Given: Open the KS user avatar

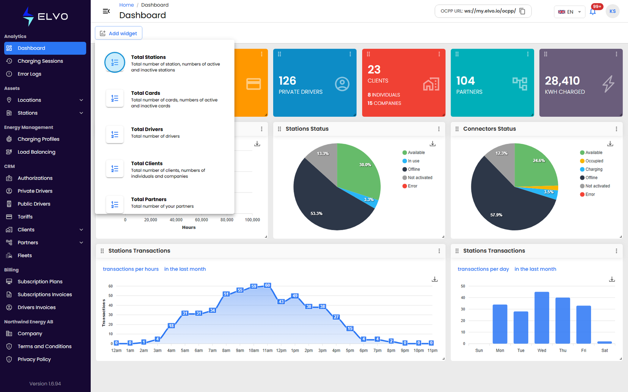Looking at the screenshot, I should click(x=613, y=11).
